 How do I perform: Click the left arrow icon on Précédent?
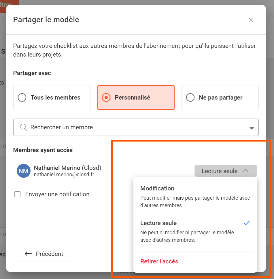tap(28, 254)
